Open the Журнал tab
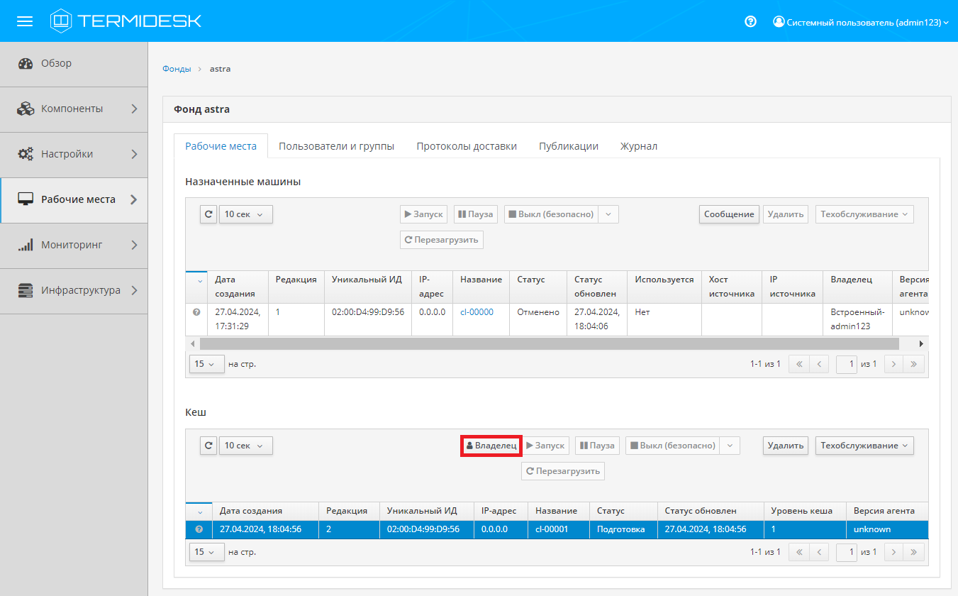Viewport: 958px width, 596px height. (638, 146)
